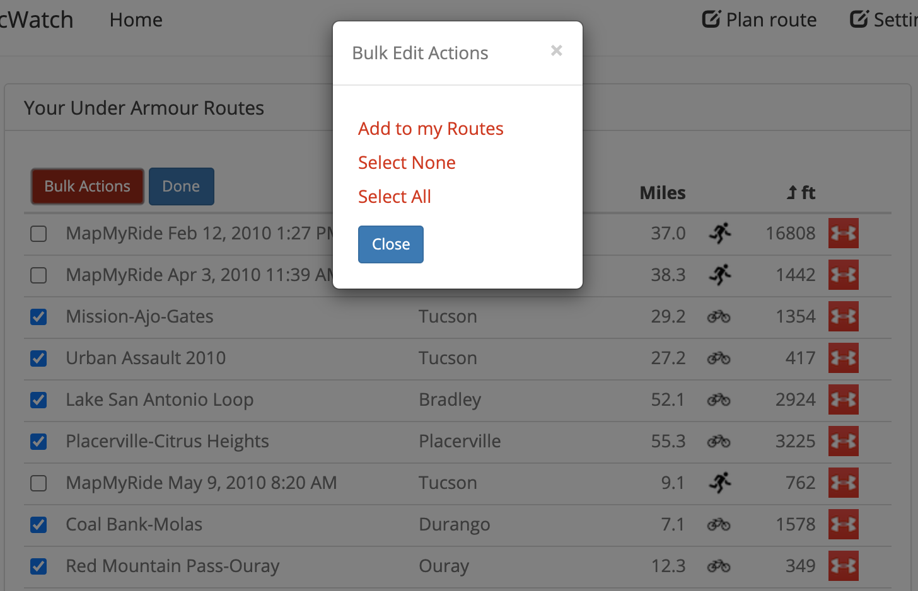Click the Select All link
Image resolution: width=918 pixels, height=591 pixels.
(x=395, y=197)
